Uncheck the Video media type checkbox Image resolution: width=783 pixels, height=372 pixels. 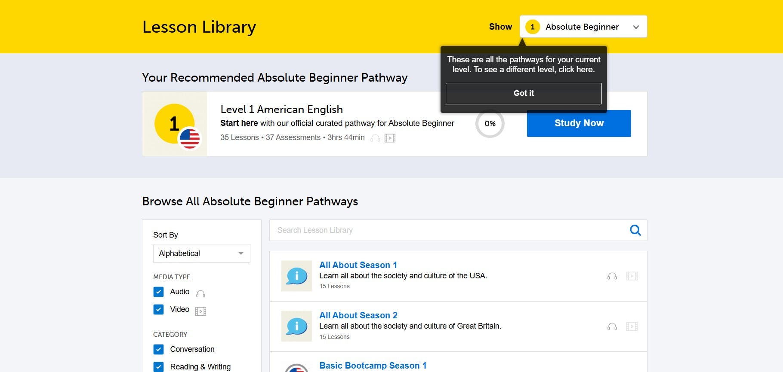point(158,310)
